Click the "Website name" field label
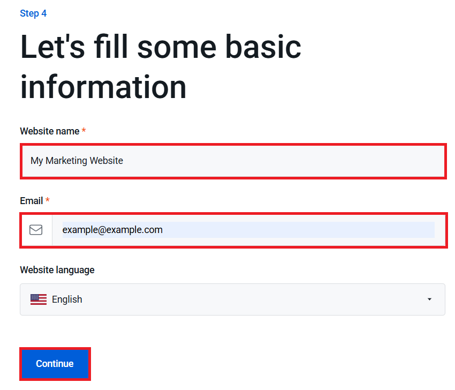The width and height of the screenshot is (455, 390). 49,131
